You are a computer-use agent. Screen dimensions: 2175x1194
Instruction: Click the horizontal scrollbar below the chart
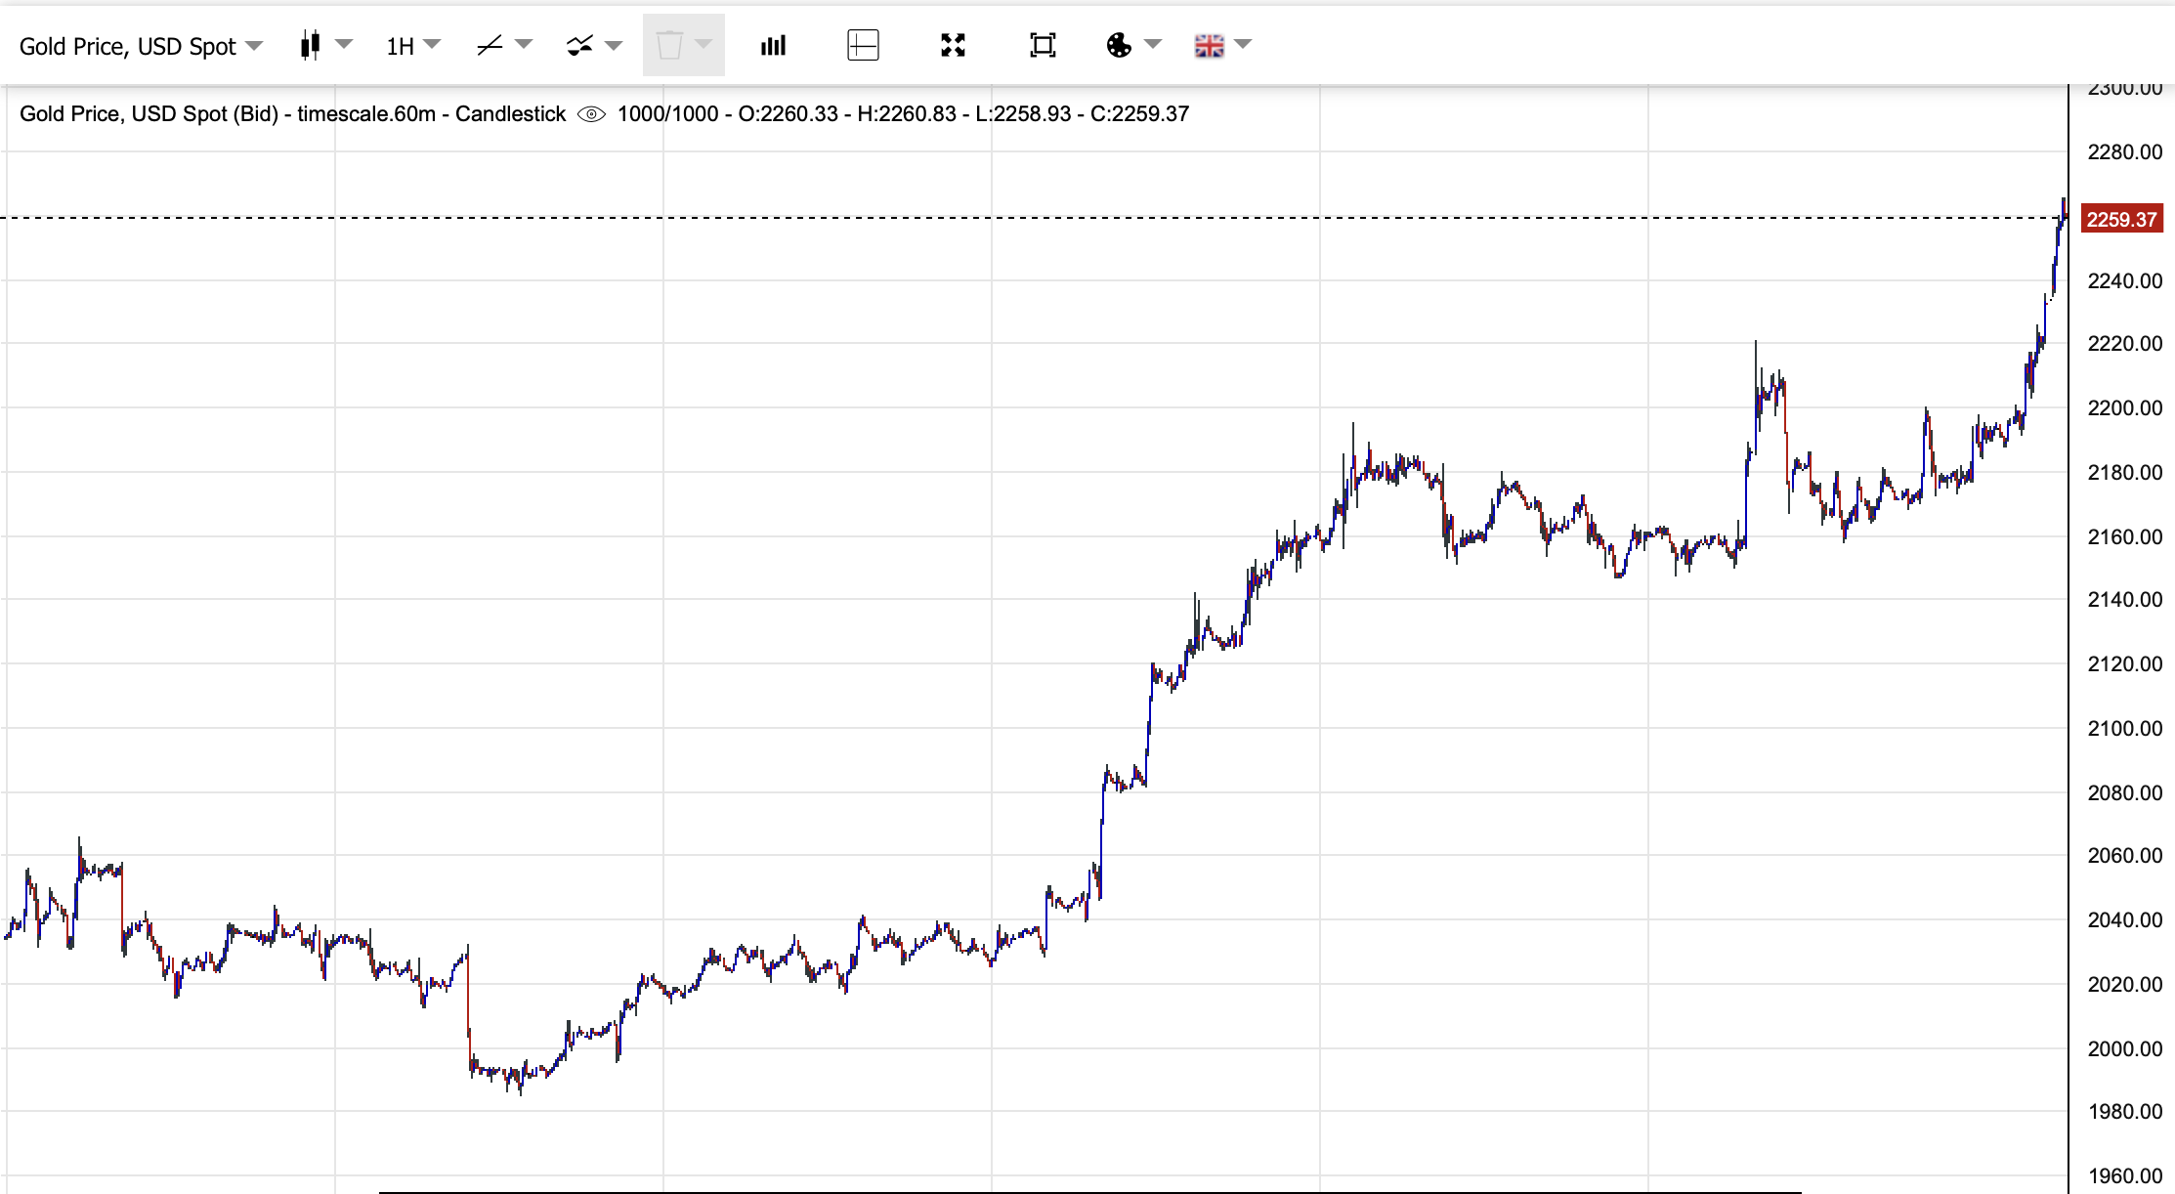(1088, 1191)
